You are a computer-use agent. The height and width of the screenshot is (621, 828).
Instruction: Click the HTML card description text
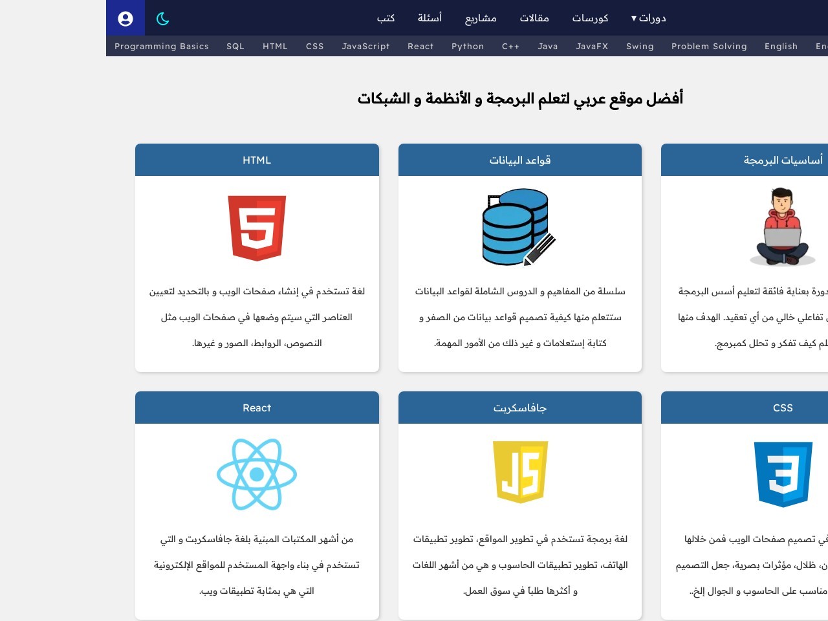(x=257, y=317)
